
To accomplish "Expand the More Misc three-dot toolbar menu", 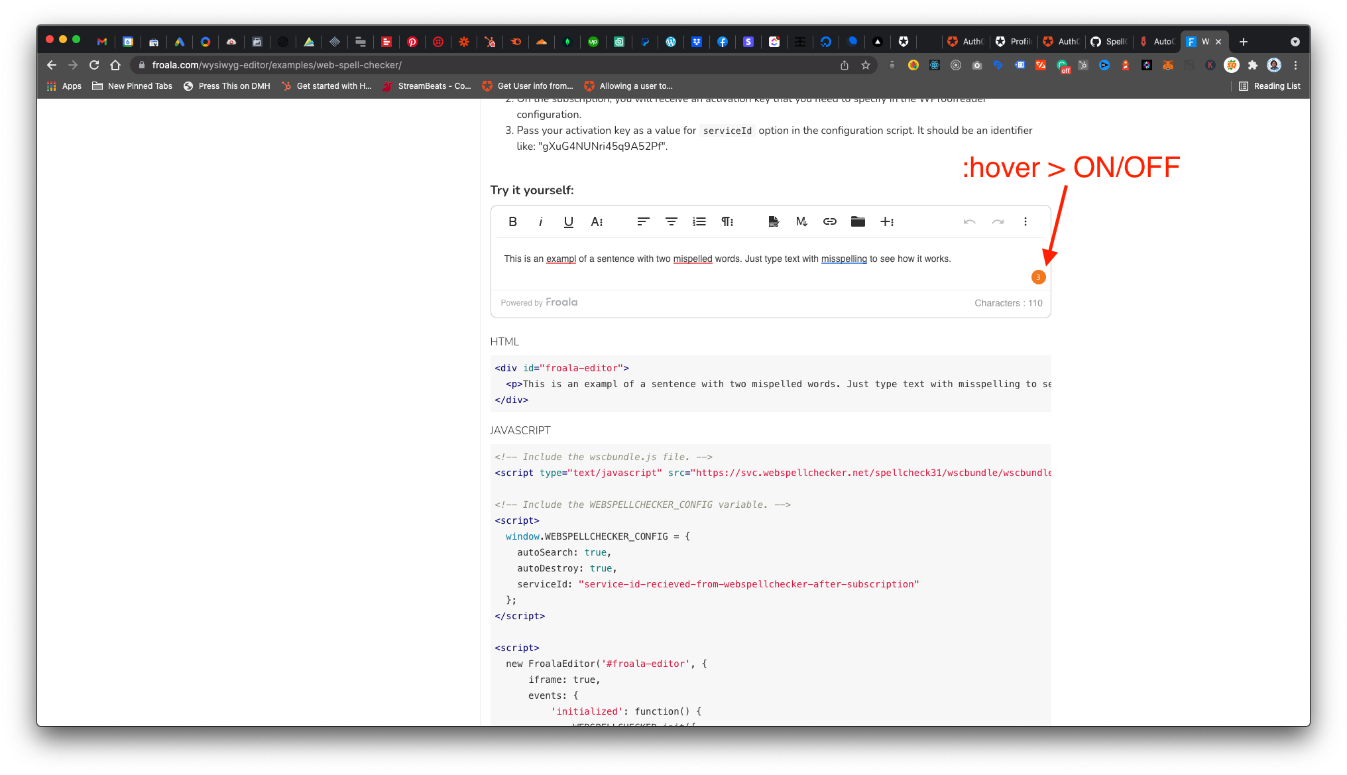I will coord(1025,221).
